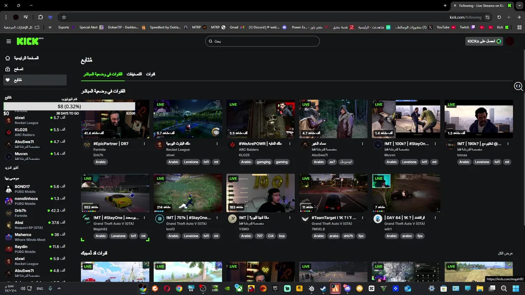Open the Gmail bookmark

pos(237,27)
